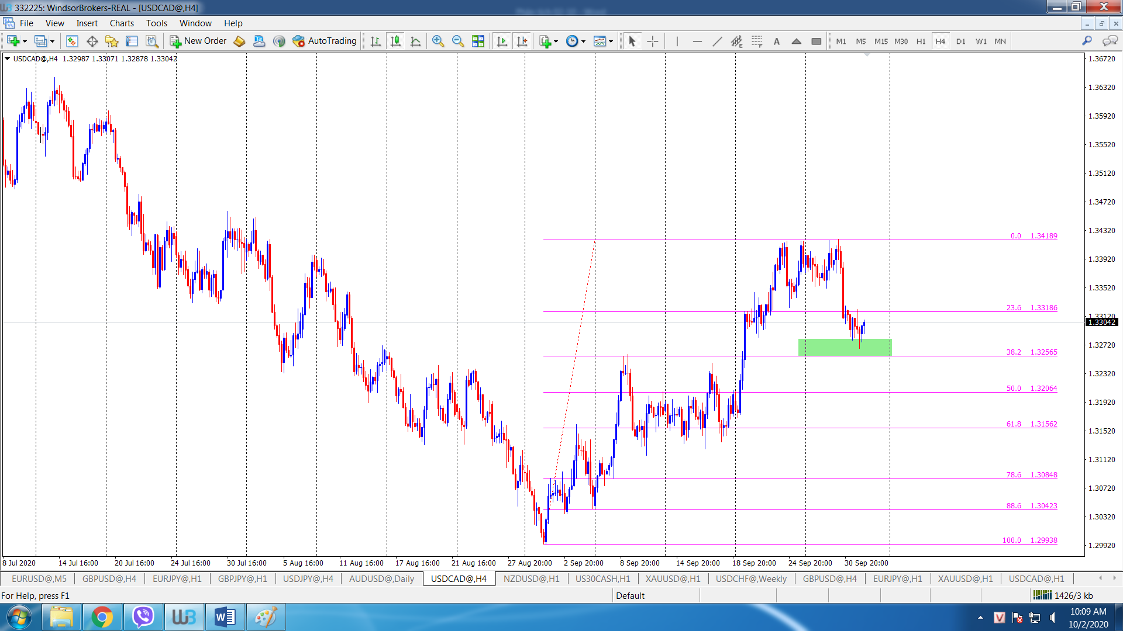Open the Profiles toolbar icon
The width and height of the screenshot is (1123, 631).
(40, 41)
